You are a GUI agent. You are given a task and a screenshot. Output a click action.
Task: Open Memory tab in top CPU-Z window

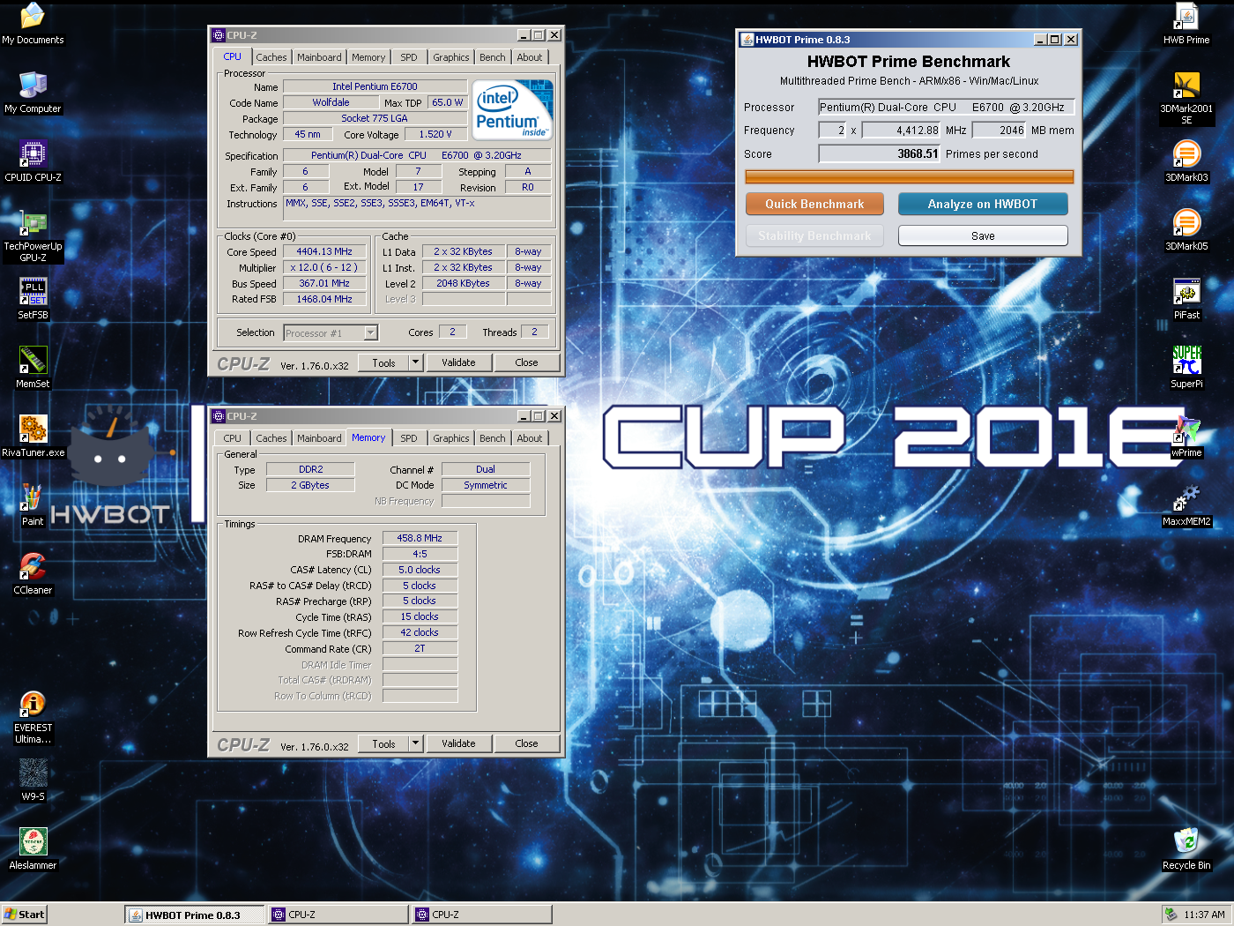click(x=368, y=57)
